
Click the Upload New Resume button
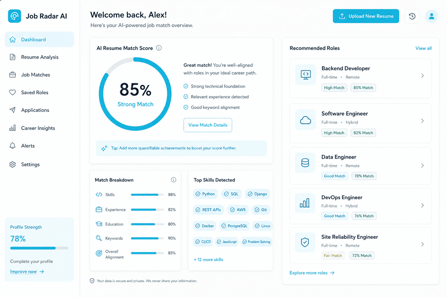pos(366,16)
